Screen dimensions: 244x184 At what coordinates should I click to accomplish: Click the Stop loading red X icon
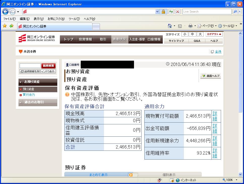178,12
